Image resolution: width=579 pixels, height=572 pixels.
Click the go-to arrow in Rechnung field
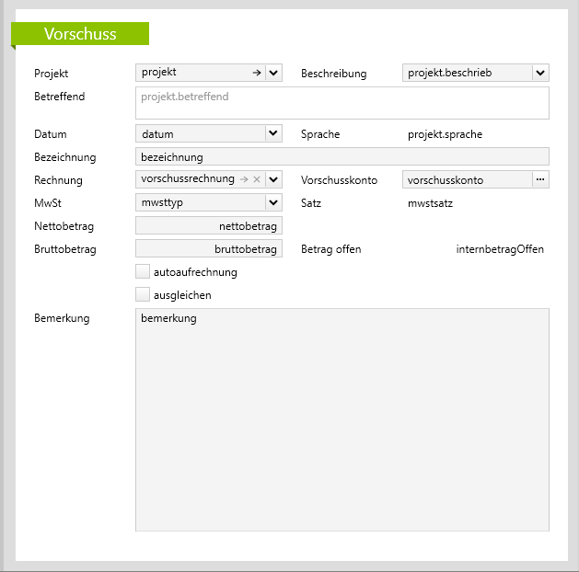pyautogui.click(x=244, y=179)
